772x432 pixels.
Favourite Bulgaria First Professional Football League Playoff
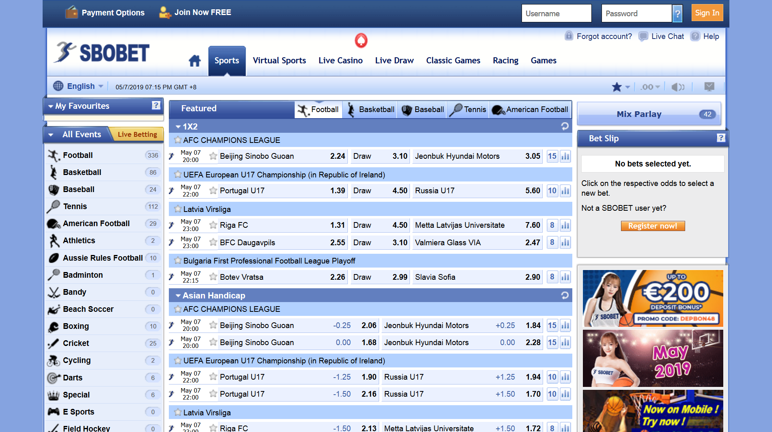(x=178, y=261)
